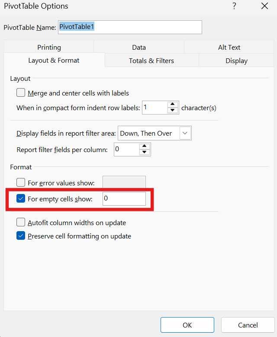The height and width of the screenshot is (337, 277).
Task: Select the Layout & Format tab
Action: [54, 60]
